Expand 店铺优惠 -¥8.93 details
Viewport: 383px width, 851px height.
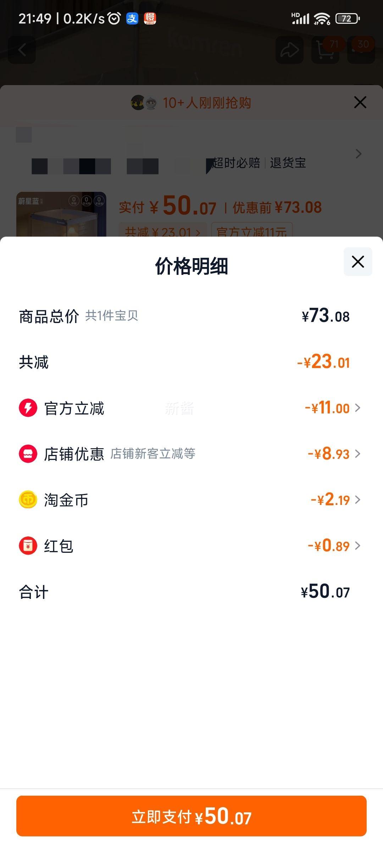tap(334, 454)
